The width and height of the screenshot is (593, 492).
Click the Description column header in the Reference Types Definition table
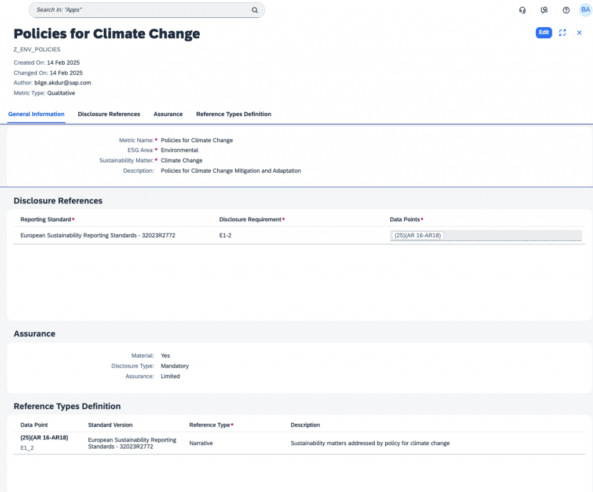305,425
